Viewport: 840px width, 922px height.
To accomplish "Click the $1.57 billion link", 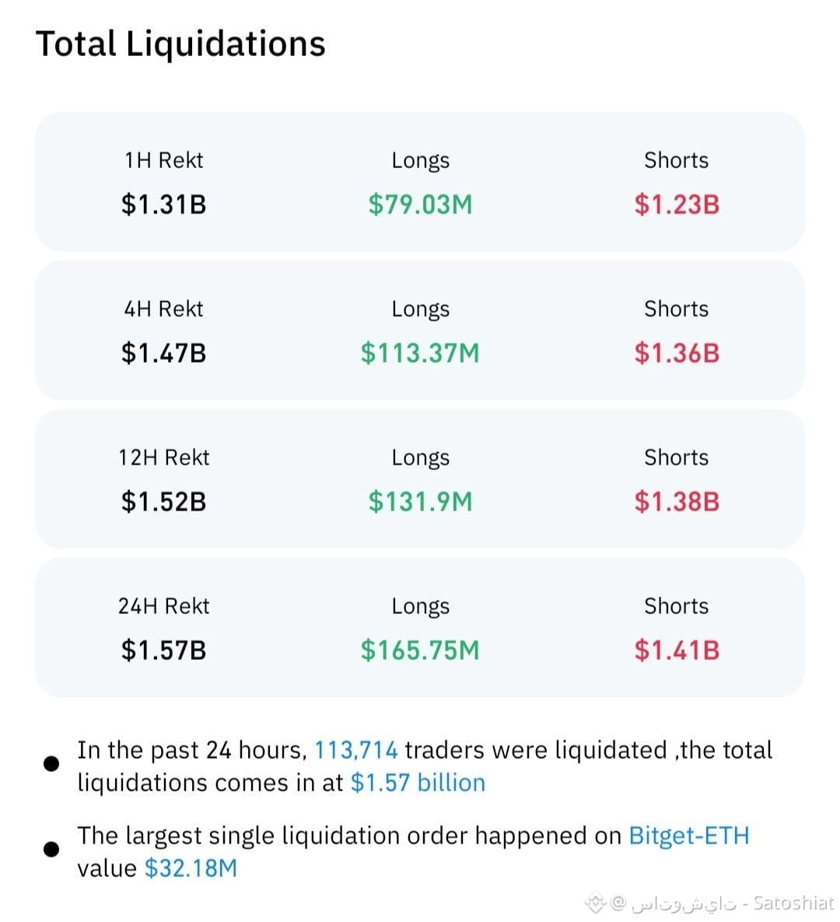I will click(418, 784).
